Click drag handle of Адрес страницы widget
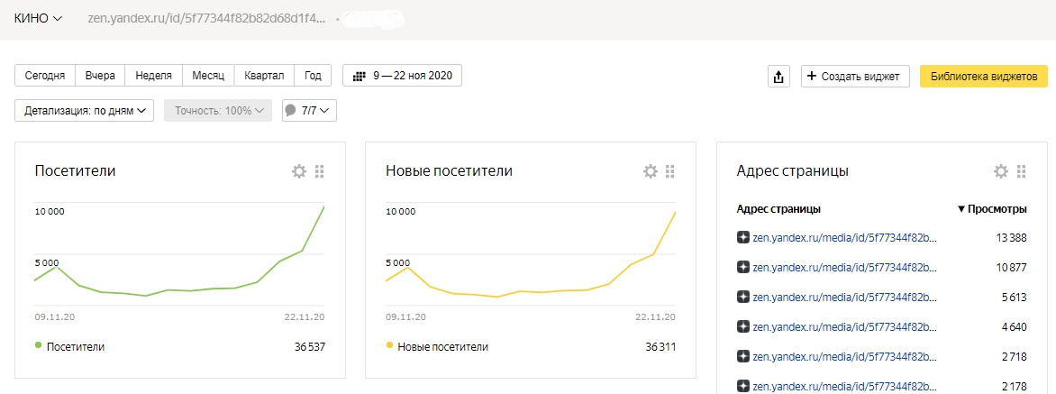This screenshot has width=1056, height=394. [x=1022, y=171]
